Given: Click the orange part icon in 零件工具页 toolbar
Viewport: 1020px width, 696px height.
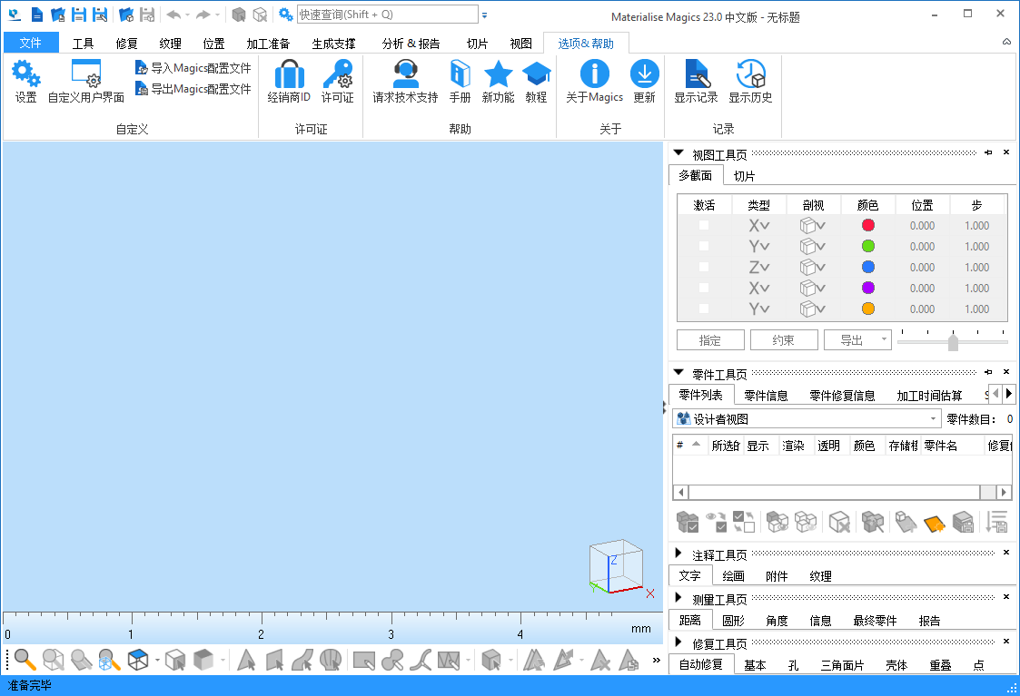Looking at the screenshot, I should (934, 522).
